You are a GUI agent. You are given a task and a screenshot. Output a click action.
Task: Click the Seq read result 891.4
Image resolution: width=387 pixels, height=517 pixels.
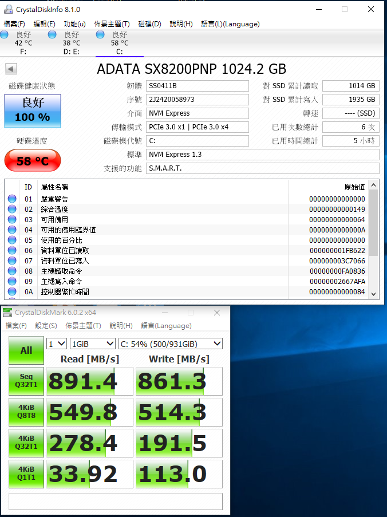coord(90,381)
